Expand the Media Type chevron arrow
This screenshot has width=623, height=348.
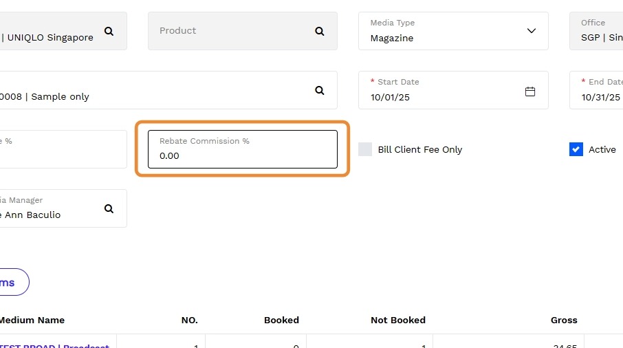pos(531,31)
